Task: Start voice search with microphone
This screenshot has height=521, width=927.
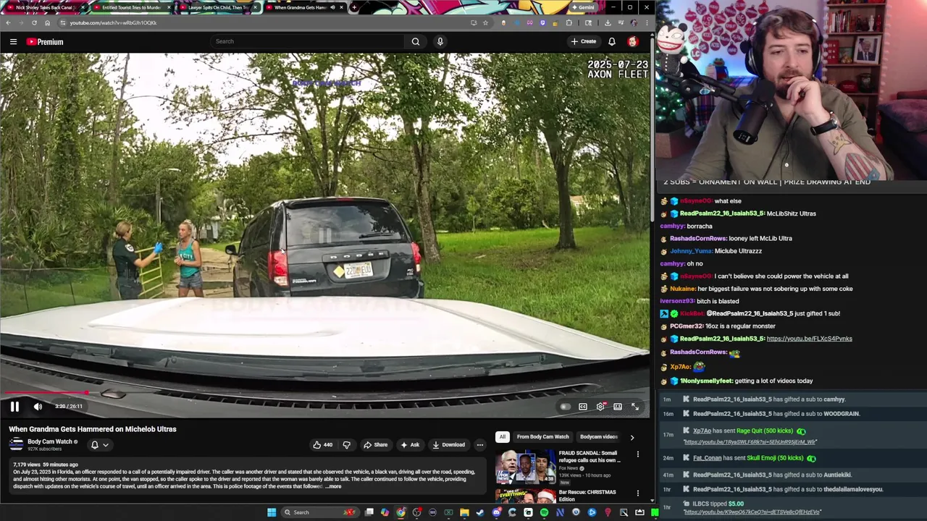Action: pos(440,41)
